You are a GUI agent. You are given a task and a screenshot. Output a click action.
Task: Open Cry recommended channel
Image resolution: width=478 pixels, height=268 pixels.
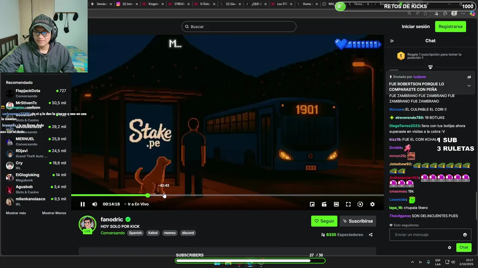click(36, 165)
